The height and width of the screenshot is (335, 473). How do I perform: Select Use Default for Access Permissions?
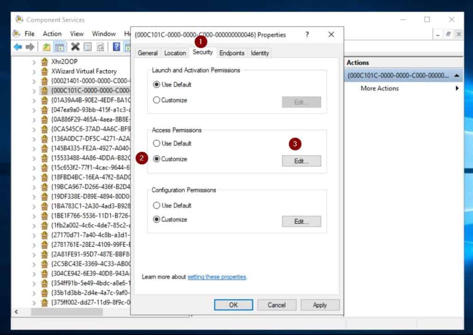[x=156, y=144]
